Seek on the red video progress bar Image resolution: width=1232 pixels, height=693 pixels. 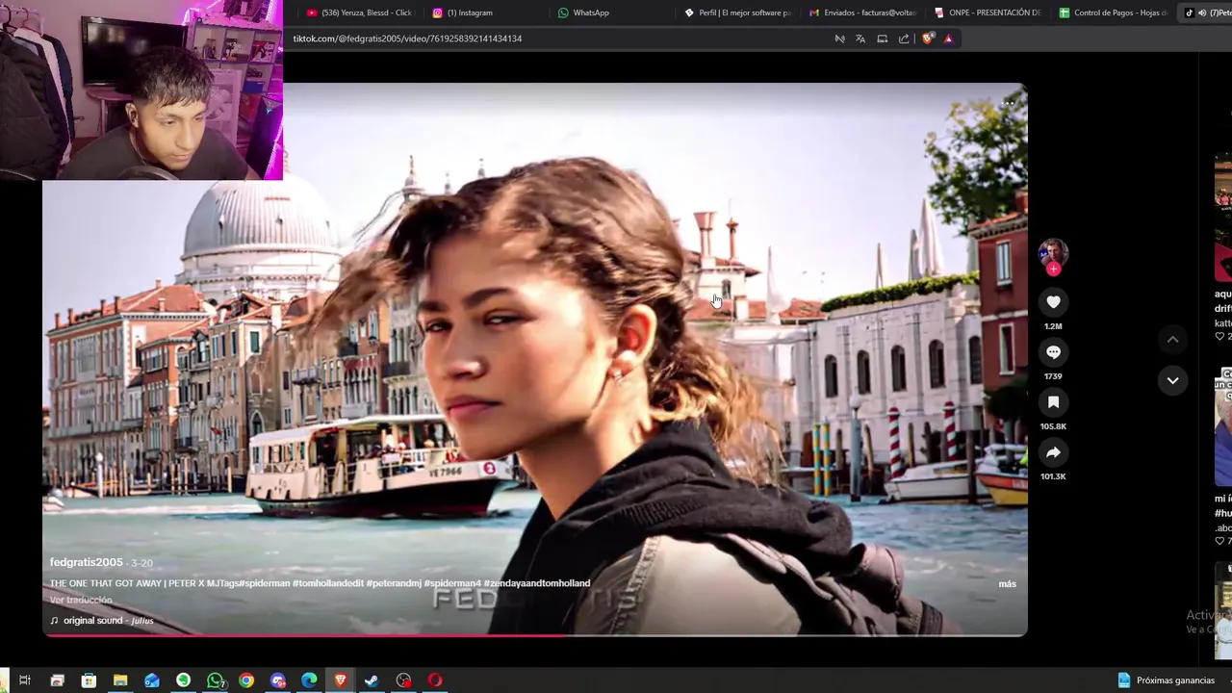click(x=534, y=634)
